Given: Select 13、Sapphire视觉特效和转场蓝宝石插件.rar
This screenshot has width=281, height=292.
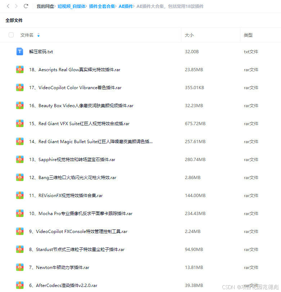Looking at the screenshot, I should [72, 160].
